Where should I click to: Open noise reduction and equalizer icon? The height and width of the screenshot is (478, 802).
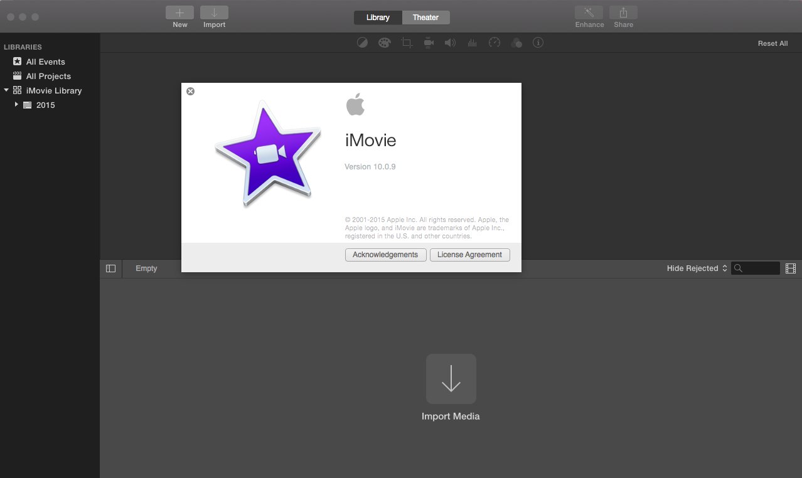click(x=473, y=43)
